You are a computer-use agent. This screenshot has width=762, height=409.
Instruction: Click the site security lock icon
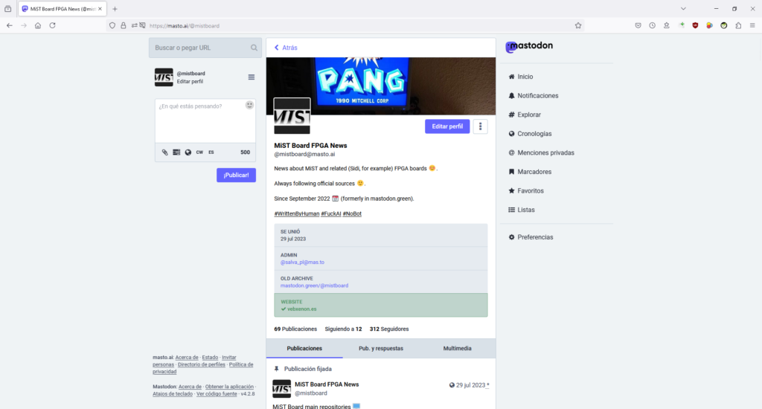click(x=124, y=26)
